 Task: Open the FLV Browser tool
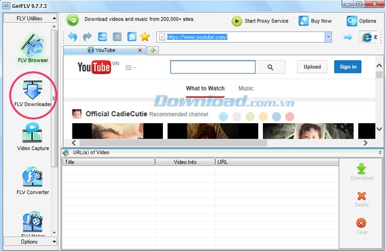pyautogui.click(x=32, y=47)
